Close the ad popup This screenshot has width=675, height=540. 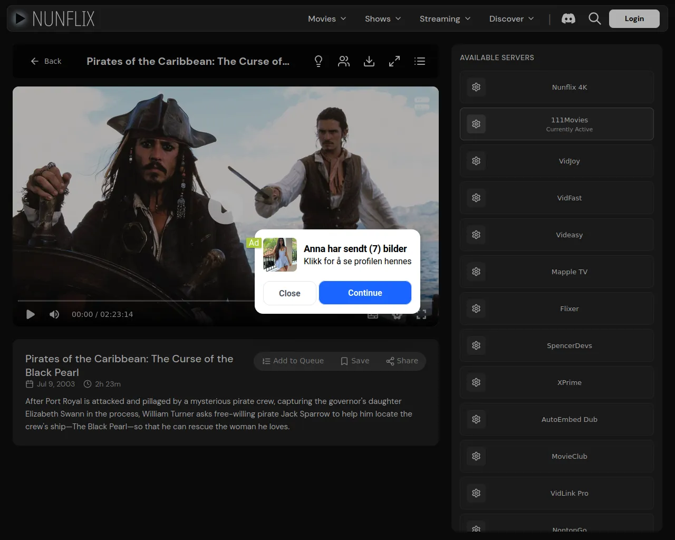pyautogui.click(x=290, y=293)
